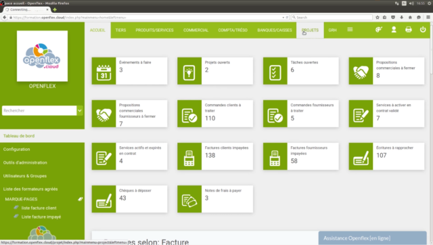Screen dimensions: 433x245
Task: Open Firefox main menu button
Action: 428,18
